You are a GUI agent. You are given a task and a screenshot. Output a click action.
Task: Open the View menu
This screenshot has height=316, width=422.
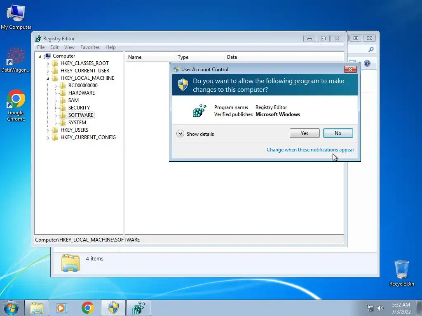(69, 47)
